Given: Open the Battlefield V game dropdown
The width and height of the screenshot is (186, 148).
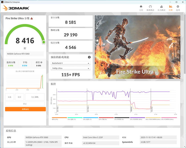Looking at the screenshot, I should (70, 63).
